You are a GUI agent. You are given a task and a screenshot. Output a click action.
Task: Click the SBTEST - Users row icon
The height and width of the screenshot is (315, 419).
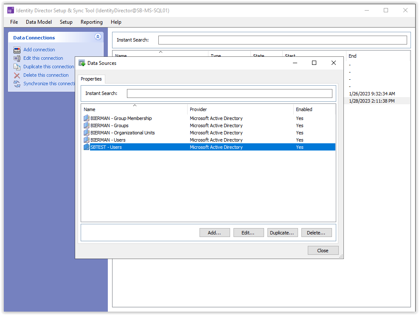point(86,147)
